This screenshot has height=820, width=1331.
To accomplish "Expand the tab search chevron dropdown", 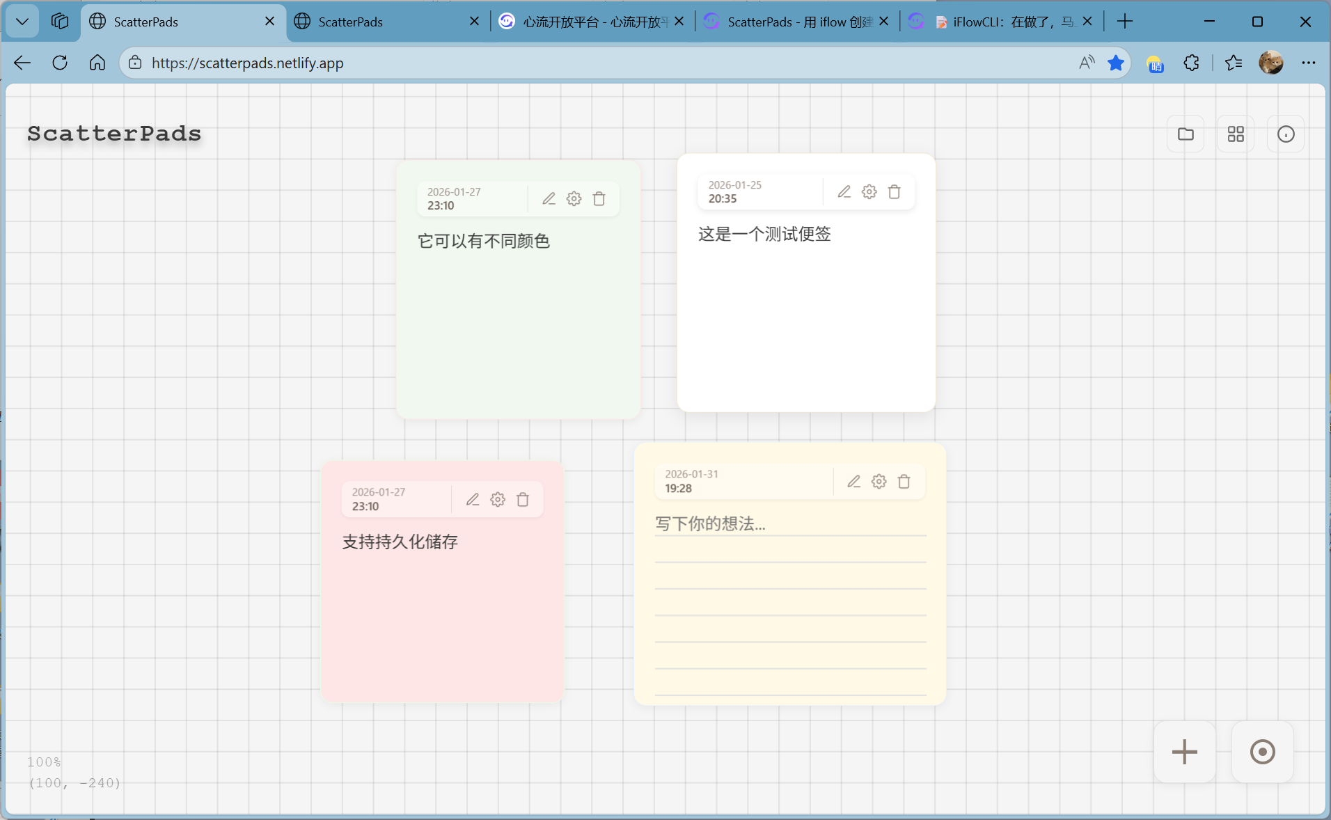I will pos(22,22).
